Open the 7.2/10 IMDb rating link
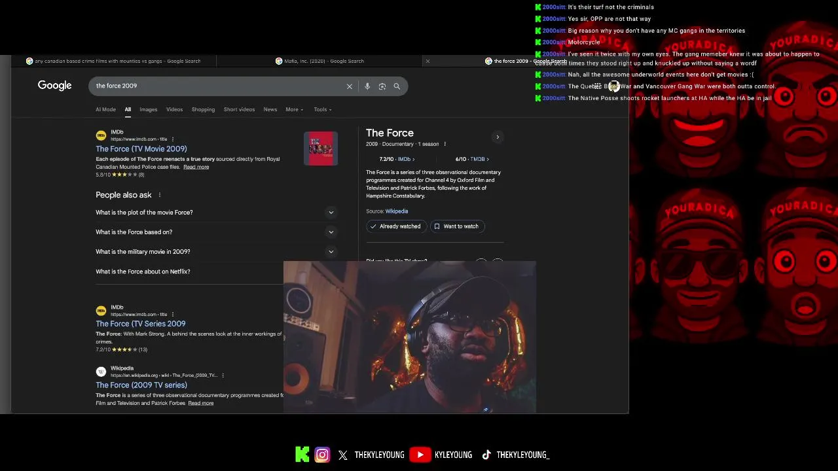Image resolution: width=838 pixels, height=471 pixels. click(397, 159)
